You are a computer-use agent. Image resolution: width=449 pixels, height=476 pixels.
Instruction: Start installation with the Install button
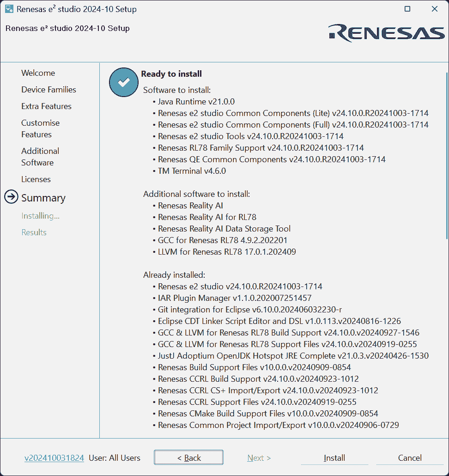tap(334, 458)
